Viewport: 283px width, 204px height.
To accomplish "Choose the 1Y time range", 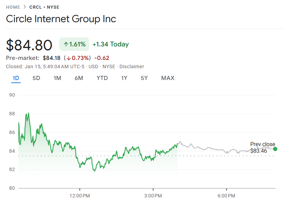I will [124, 78].
